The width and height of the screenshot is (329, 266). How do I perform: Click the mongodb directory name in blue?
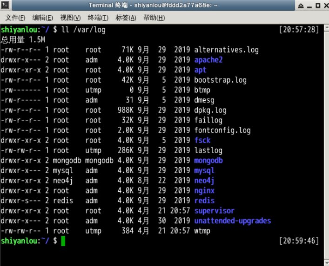pos(208,161)
